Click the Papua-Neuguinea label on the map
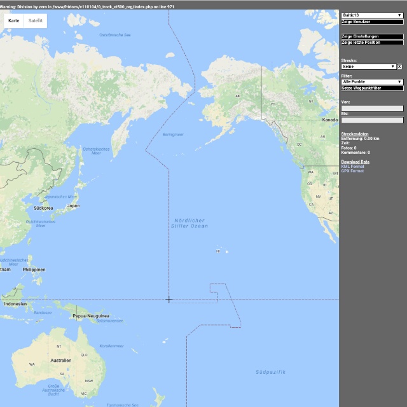The width and height of the screenshot is (407, 407). pos(91,315)
